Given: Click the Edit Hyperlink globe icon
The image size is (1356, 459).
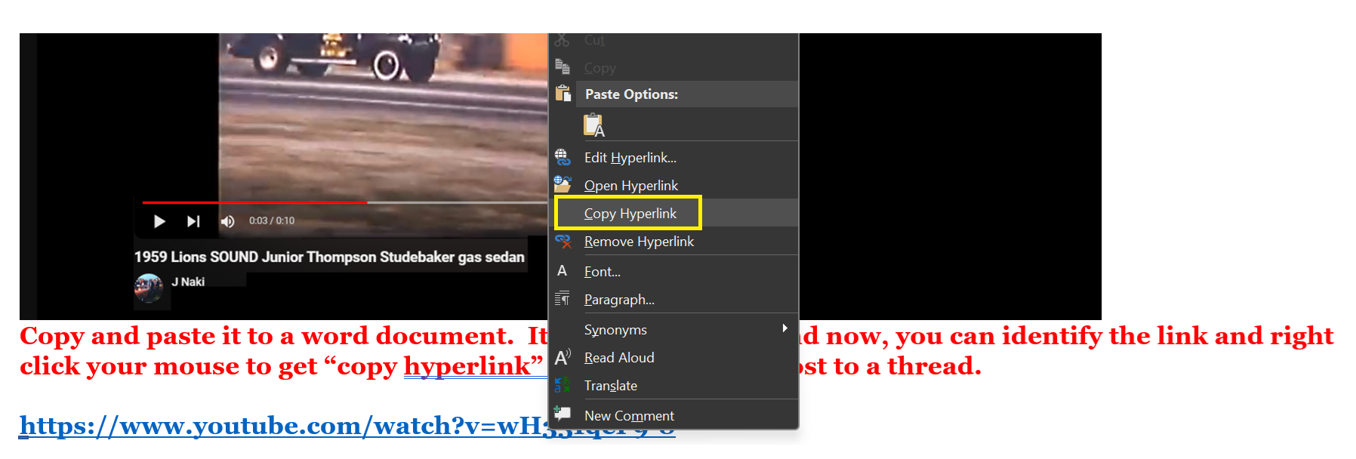Looking at the screenshot, I should (x=562, y=157).
